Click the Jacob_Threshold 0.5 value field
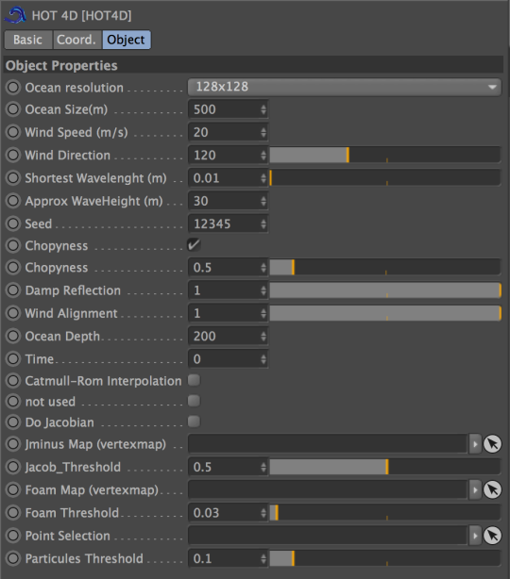Image resolution: width=510 pixels, height=579 pixels. tap(228, 467)
